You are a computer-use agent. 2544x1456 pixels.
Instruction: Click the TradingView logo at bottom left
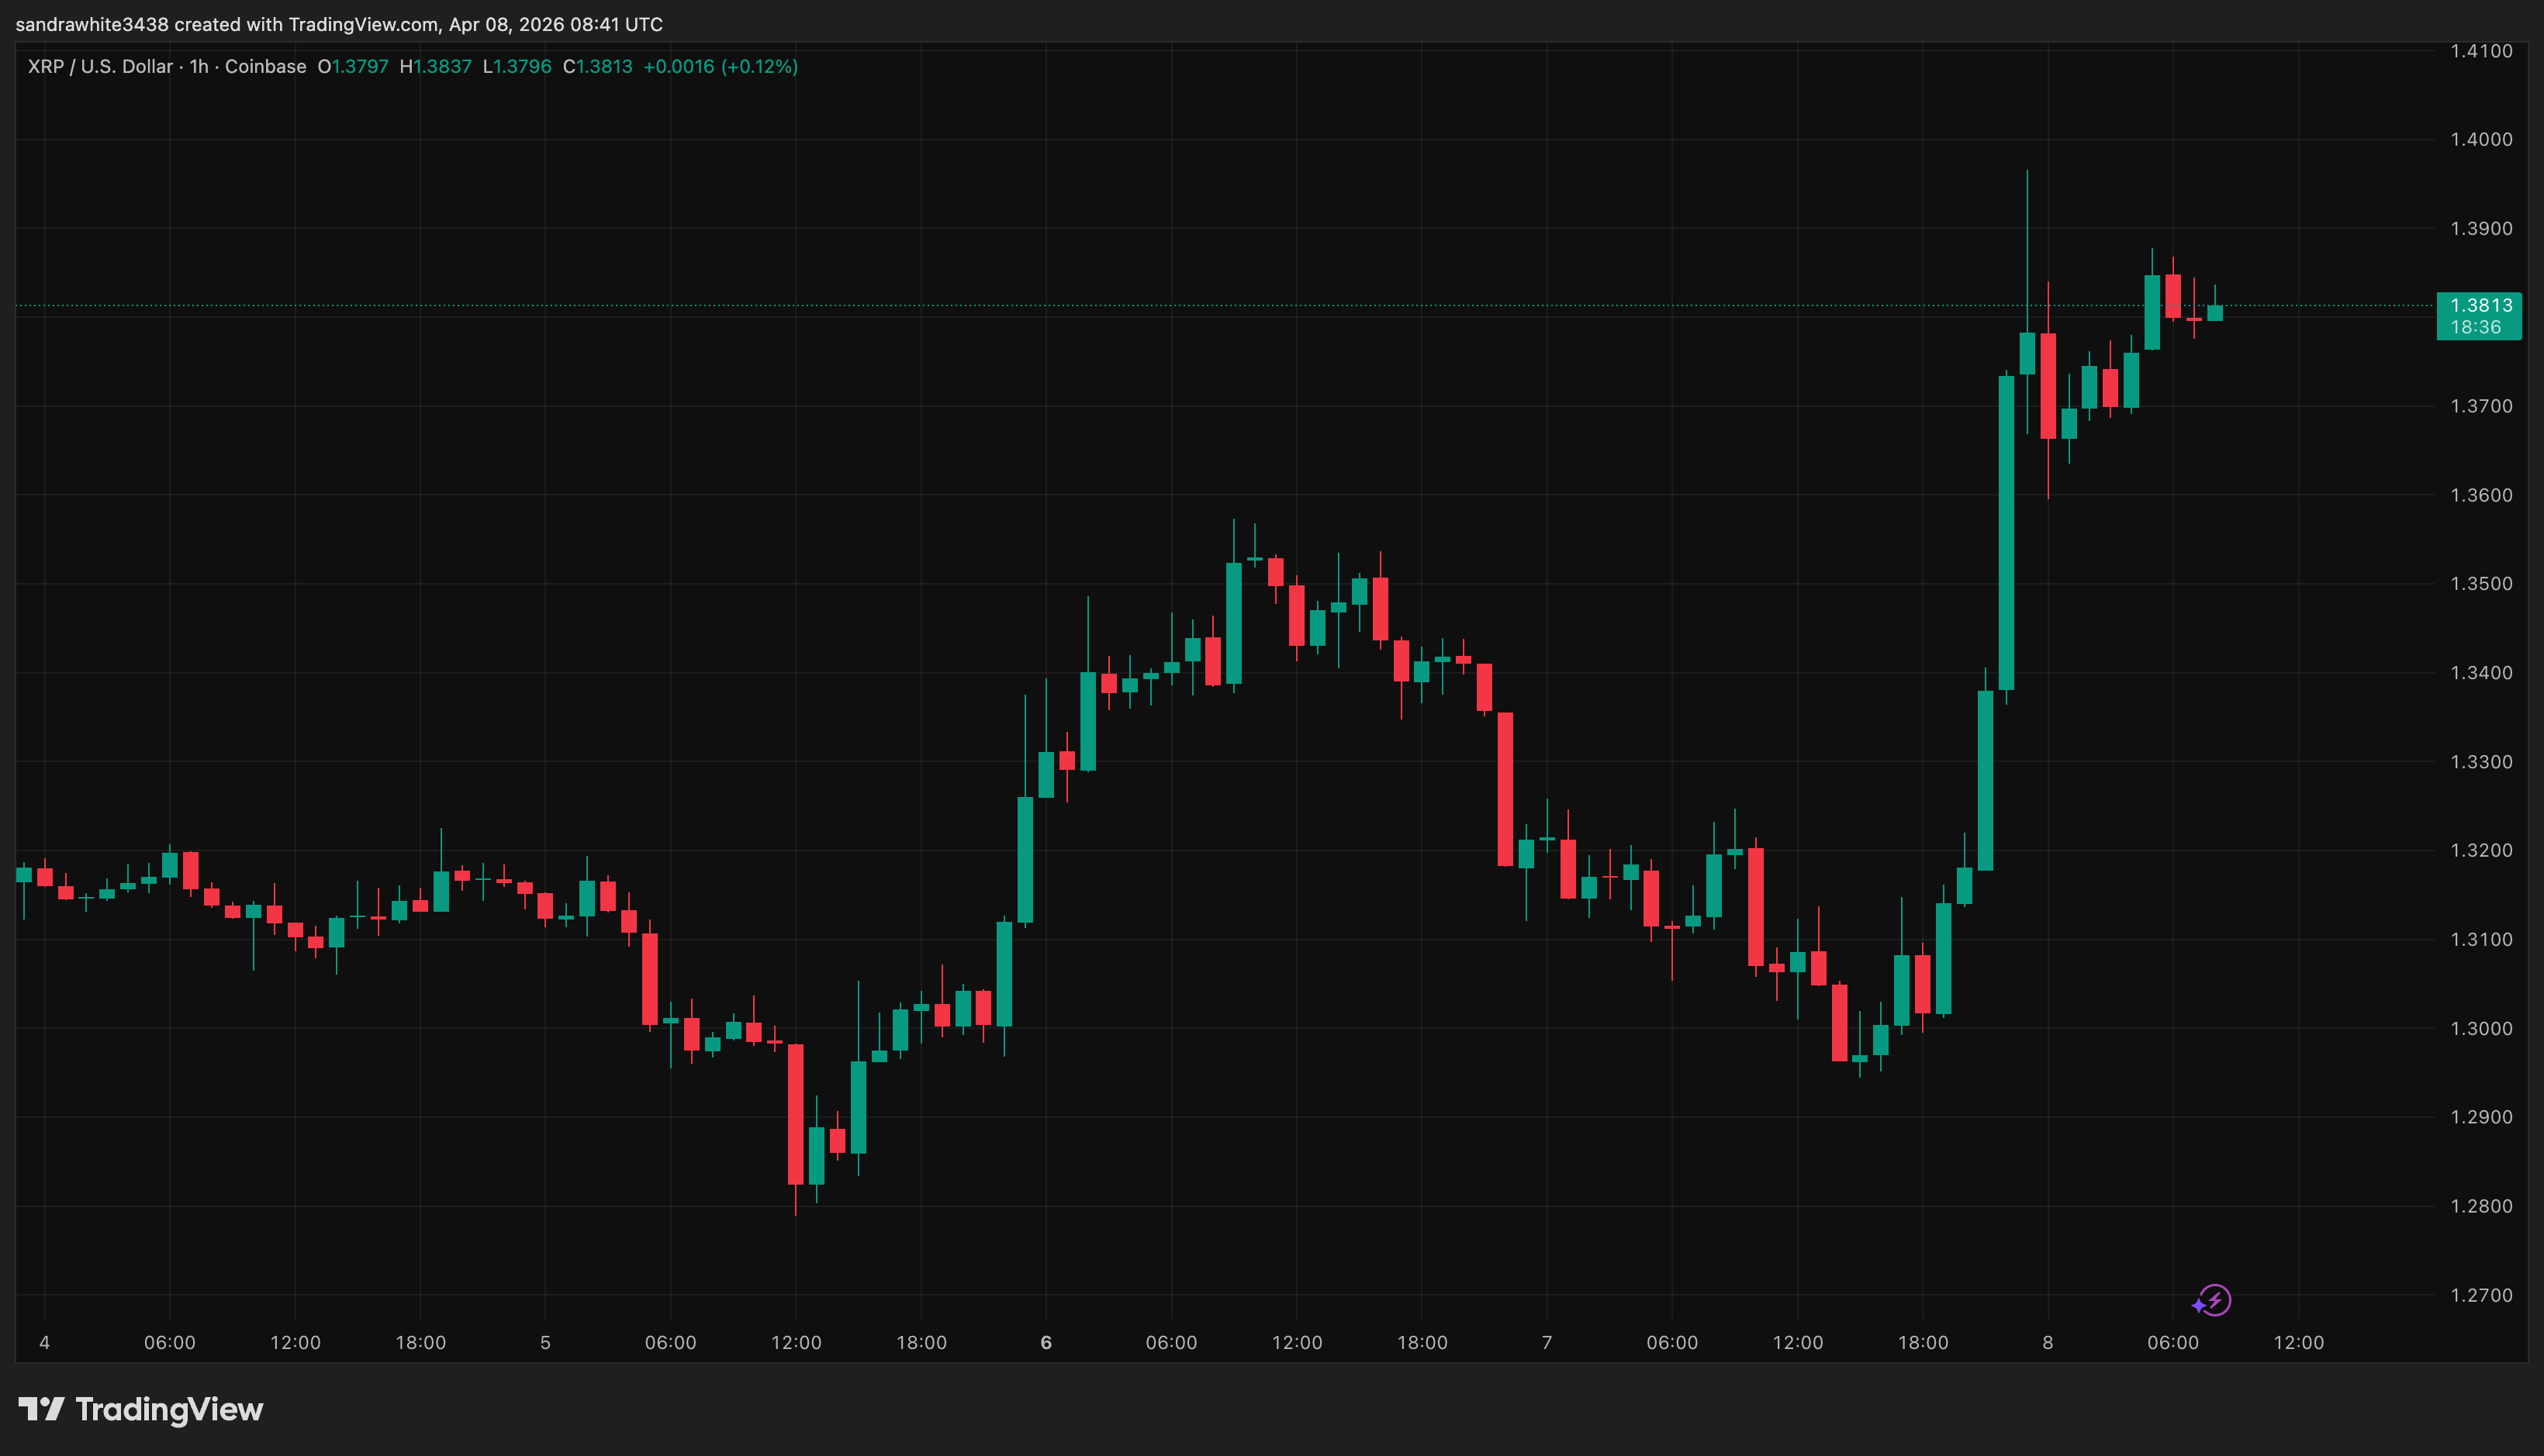pyautogui.click(x=141, y=1409)
